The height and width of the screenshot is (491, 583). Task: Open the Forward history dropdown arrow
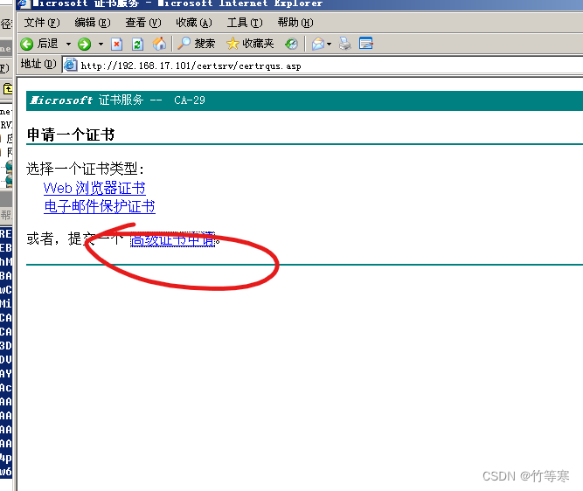101,44
